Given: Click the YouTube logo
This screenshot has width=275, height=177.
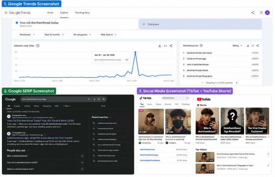Looking at the screenshot, I should coord(204,100).
